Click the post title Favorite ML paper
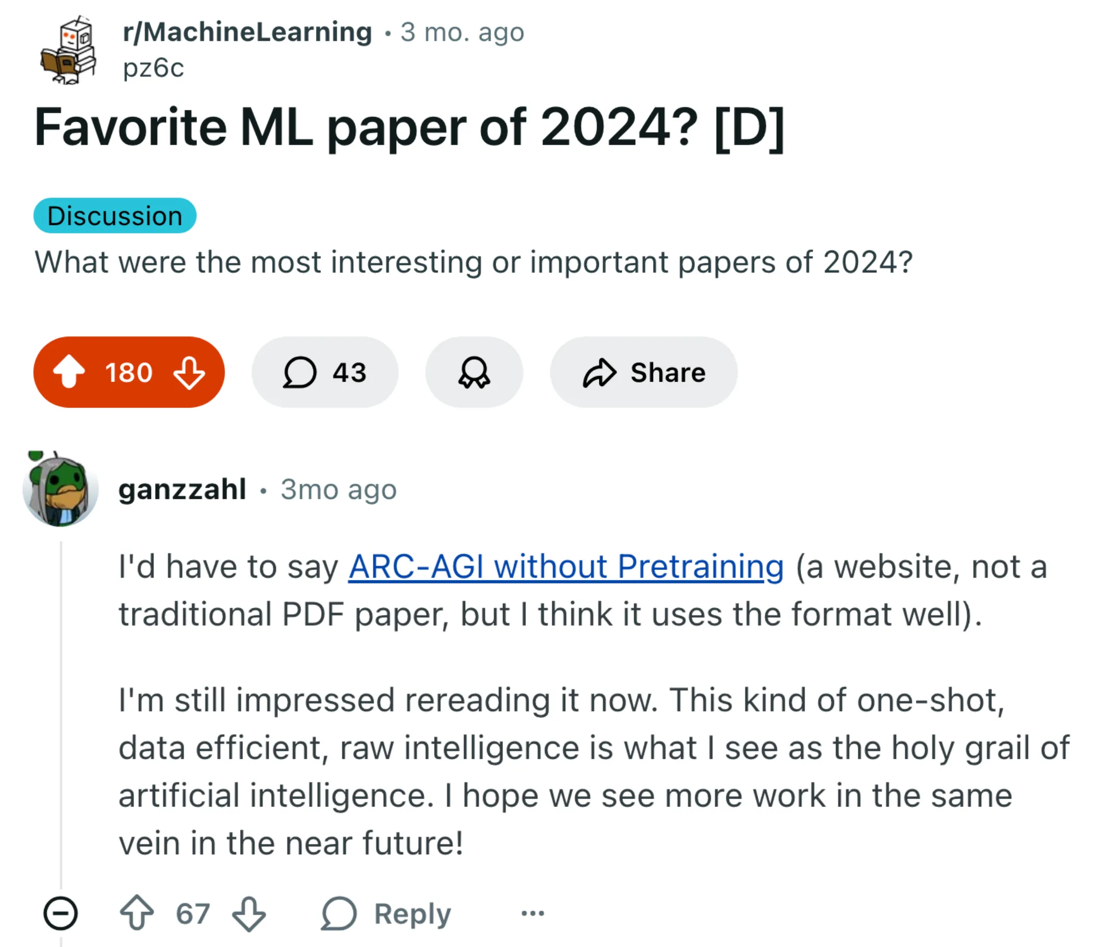The height and width of the screenshot is (947, 1116). [409, 128]
